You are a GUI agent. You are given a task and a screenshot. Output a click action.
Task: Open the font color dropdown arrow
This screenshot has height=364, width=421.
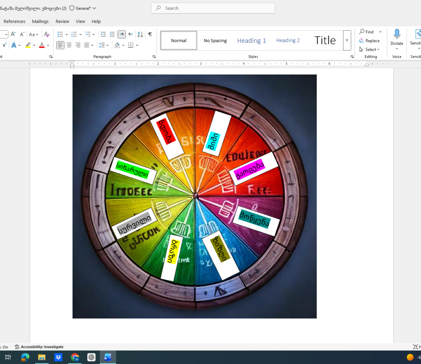(48, 45)
